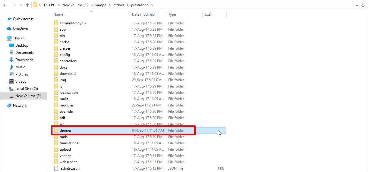This screenshot has width=369, height=172.
Task: Select the 'localization' folder icon
Action: 56,93
